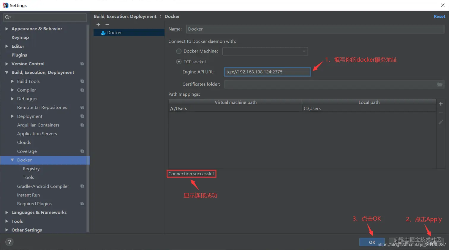Open Docker Tools settings under Docker
Image resolution: width=449 pixels, height=250 pixels.
point(28,177)
